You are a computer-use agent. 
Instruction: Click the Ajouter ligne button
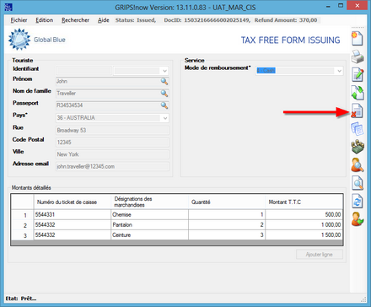(320, 255)
